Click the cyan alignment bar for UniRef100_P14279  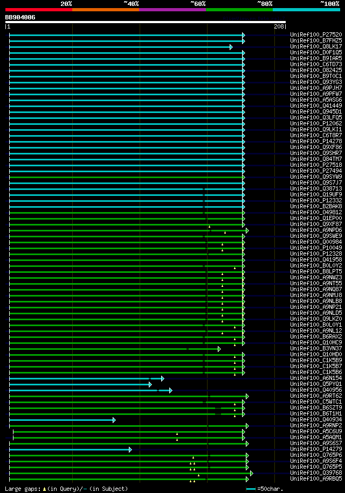pyautogui.click(x=71, y=449)
